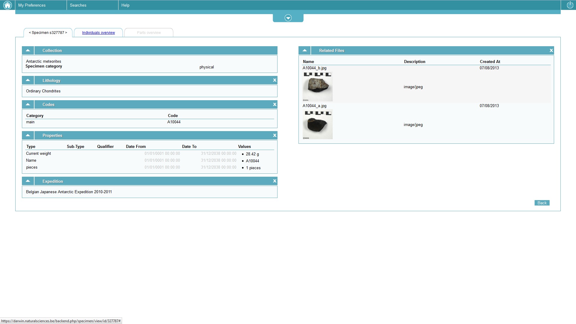Viewport: 576px width, 324px height.
Task: Collapse the Expedition section arrow
Action: pos(28,181)
